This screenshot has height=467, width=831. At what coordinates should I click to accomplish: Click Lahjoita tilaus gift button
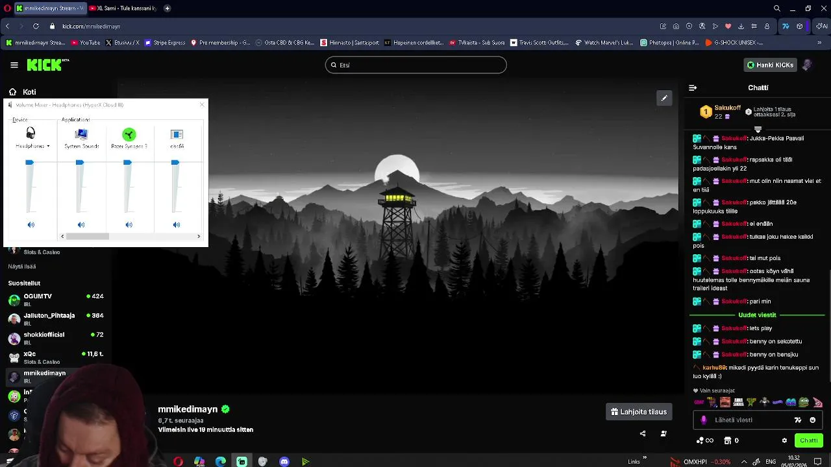tap(639, 412)
